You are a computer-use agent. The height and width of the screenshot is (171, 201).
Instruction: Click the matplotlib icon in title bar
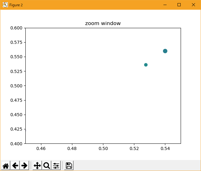[x=5, y=5]
